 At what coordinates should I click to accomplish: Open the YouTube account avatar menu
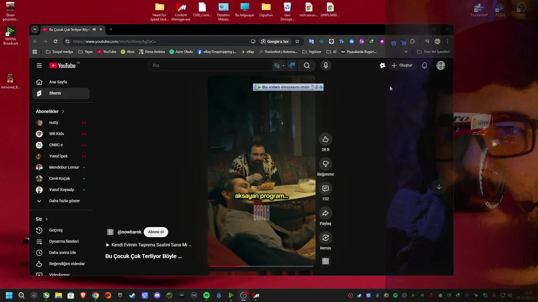(x=440, y=65)
